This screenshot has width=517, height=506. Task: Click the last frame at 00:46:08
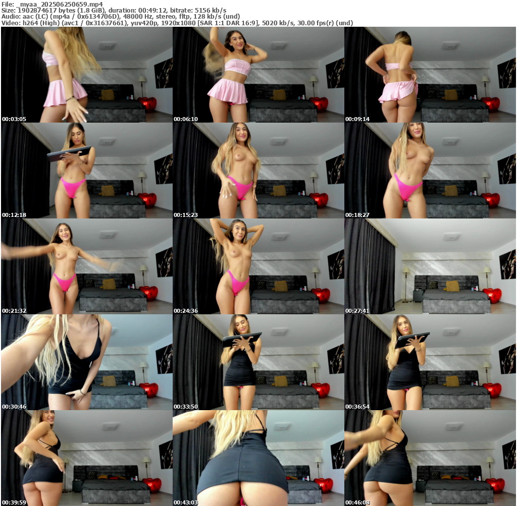[430, 458]
